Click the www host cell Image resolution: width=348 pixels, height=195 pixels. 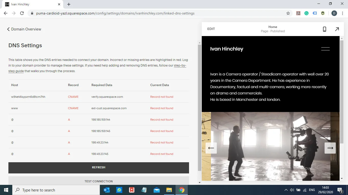pos(15,108)
